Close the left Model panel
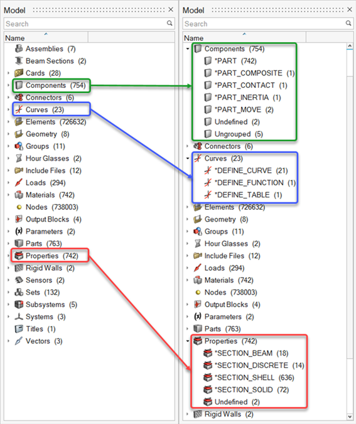The width and height of the screenshot is (356, 424). pos(171,9)
